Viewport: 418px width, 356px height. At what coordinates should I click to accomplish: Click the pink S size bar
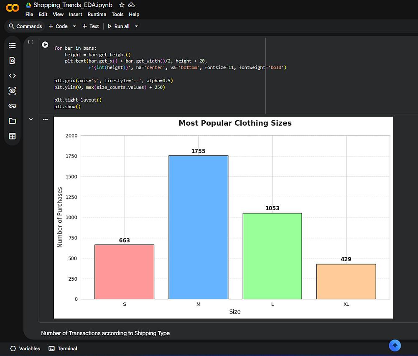(x=125, y=272)
